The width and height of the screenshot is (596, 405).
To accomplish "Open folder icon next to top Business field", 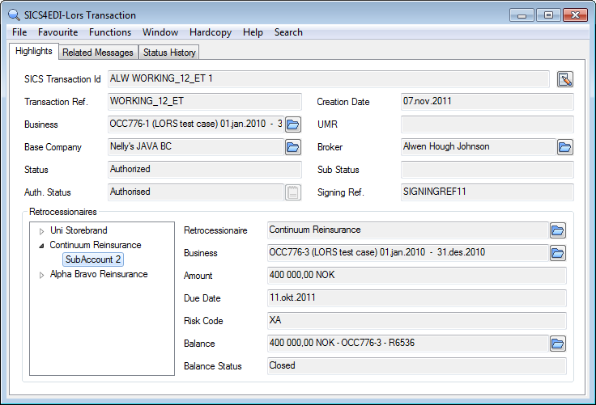I will (x=293, y=124).
